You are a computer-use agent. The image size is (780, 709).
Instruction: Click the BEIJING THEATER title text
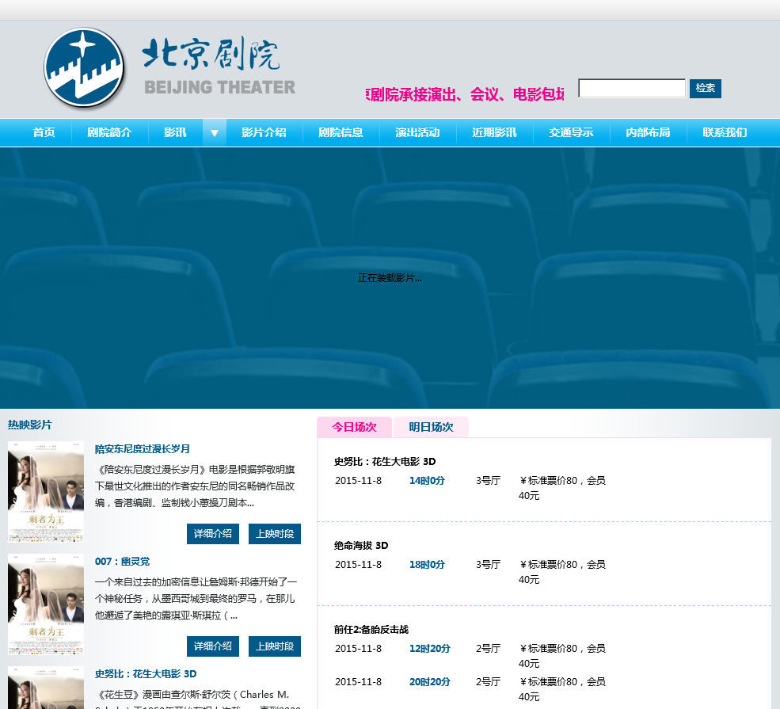[x=220, y=88]
